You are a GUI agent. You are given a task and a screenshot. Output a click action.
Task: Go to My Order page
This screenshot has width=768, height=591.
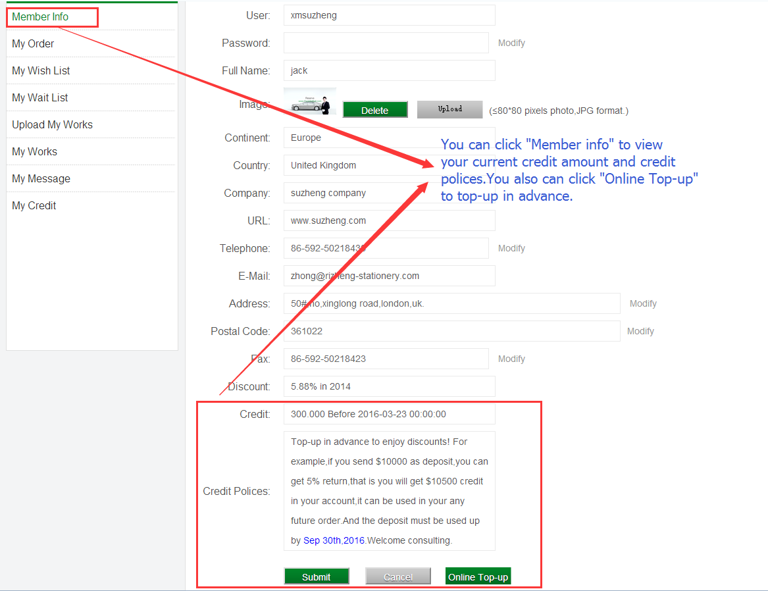[x=33, y=44]
